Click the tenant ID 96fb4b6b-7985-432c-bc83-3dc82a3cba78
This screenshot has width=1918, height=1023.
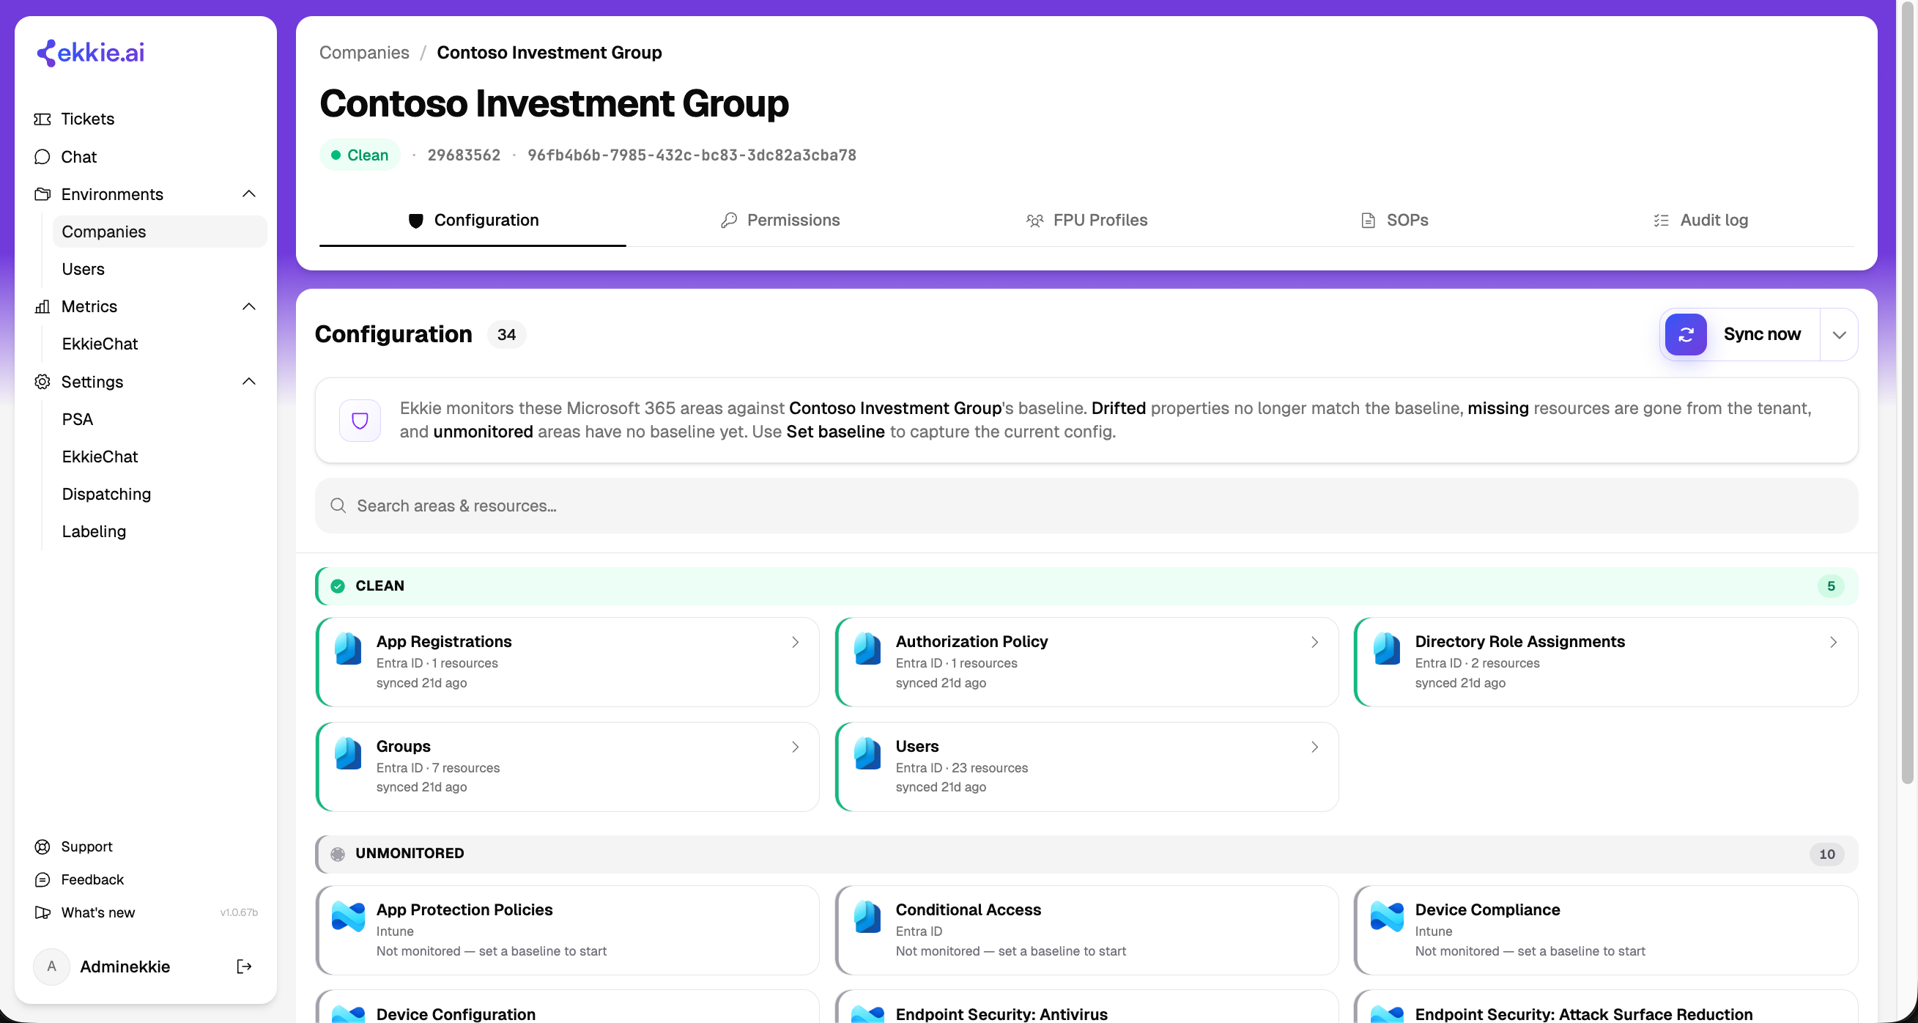pyautogui.click(x=692, y=155)
